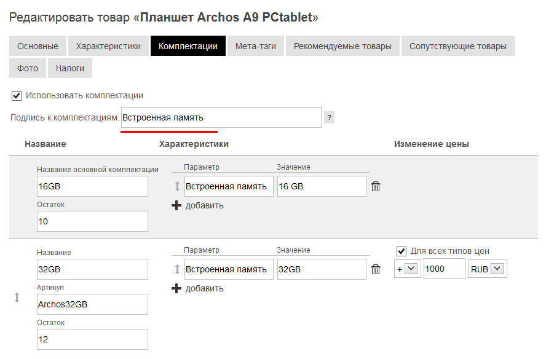This screenshot has width=546, height=359.
Task: Open the plus/minus price sign dropdown
Action: (408, 269)
